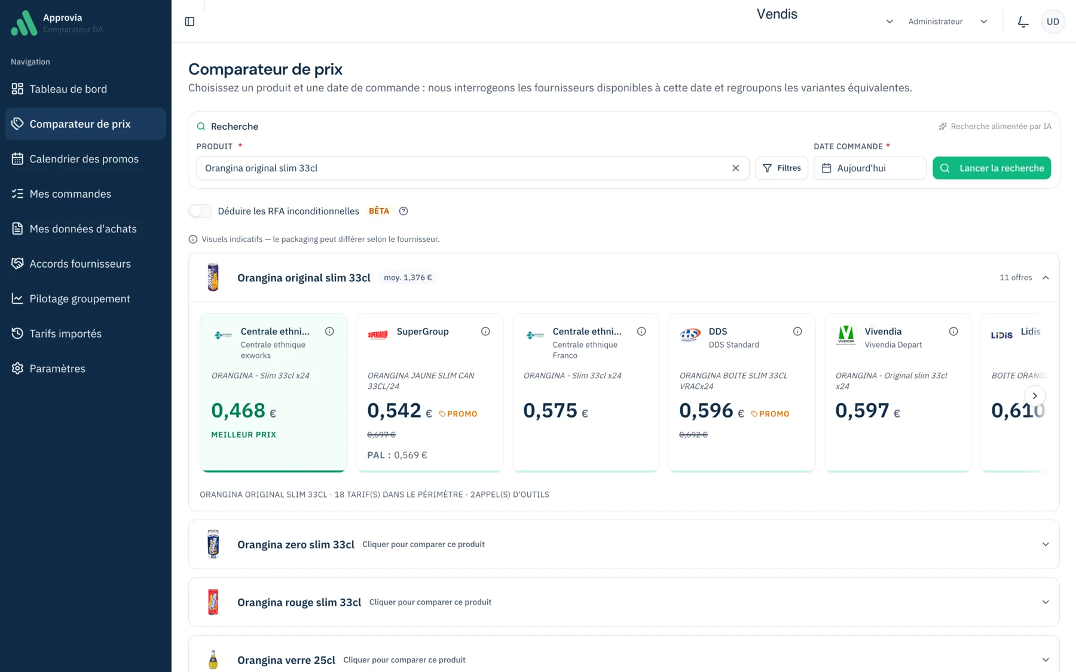Toggle Déduire les RFA inconditionnelles switch
This screenshot has width=1076, height=672.
click(x=200, y=211)
